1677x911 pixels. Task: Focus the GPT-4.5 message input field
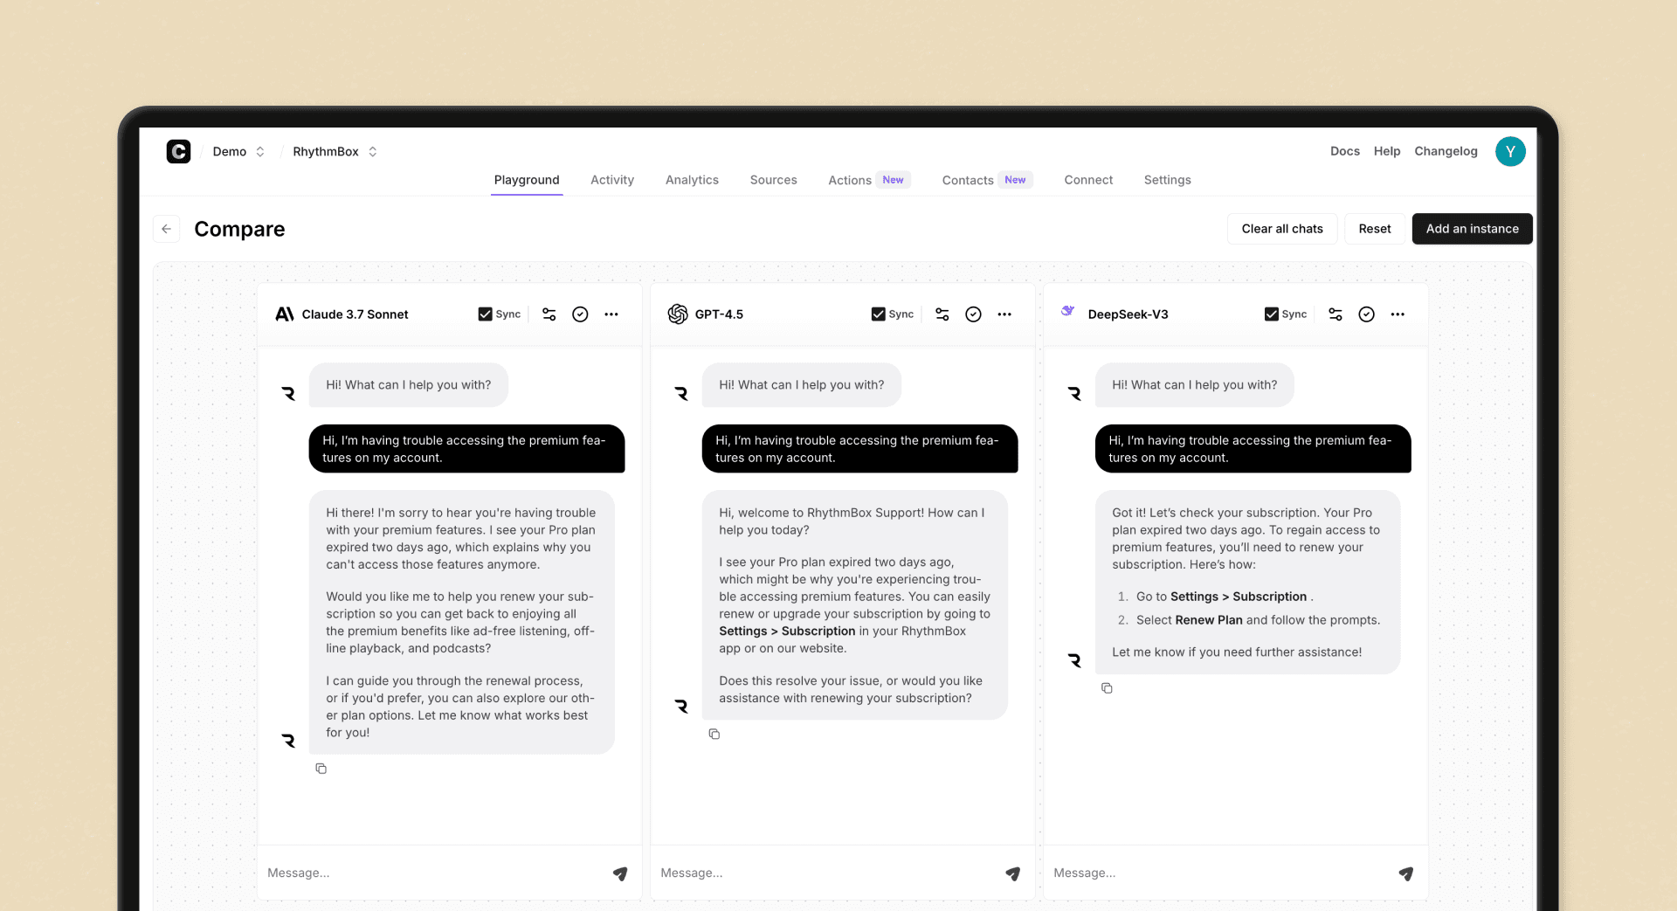point(821,873)
